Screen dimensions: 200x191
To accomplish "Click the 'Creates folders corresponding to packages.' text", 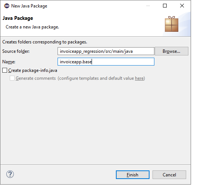I will pyautogui.click(x=44, y=42).
